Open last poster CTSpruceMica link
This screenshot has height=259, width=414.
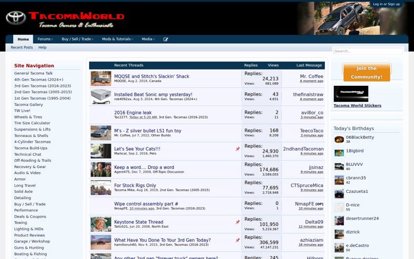pos(307,185)
